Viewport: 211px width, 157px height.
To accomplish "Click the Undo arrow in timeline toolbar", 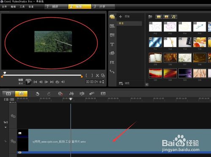I will [38, 94].
